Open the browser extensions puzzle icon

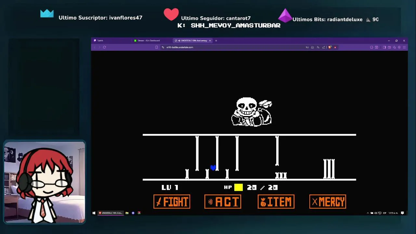(x=371, y=47)
